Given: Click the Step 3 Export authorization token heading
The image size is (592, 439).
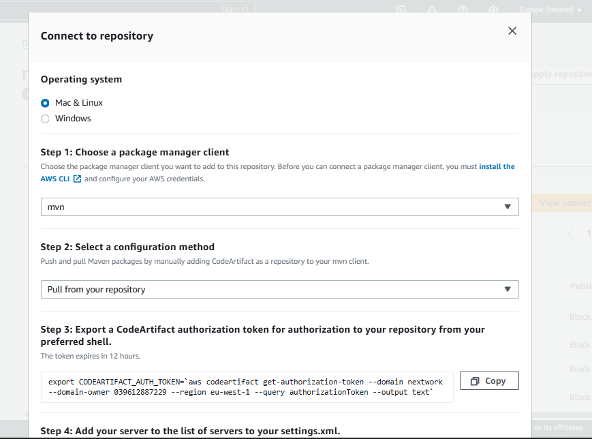Looking at the screenshot, I should click(x=263, y=335).
